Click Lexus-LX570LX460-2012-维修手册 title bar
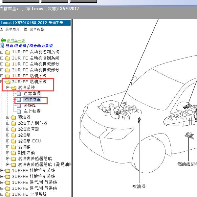The height and width of the screenshot is (197, 197). (x=35, y=23)
